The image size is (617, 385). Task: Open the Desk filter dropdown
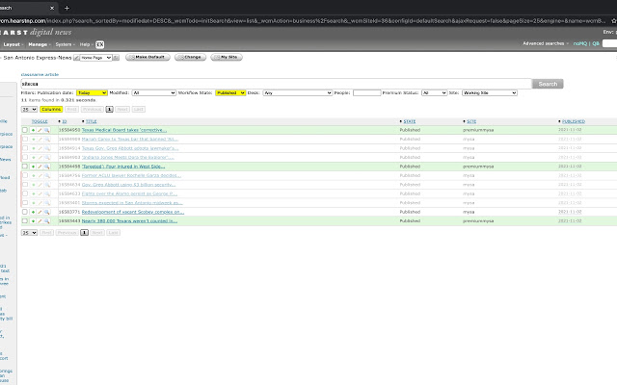coord(298,93)
